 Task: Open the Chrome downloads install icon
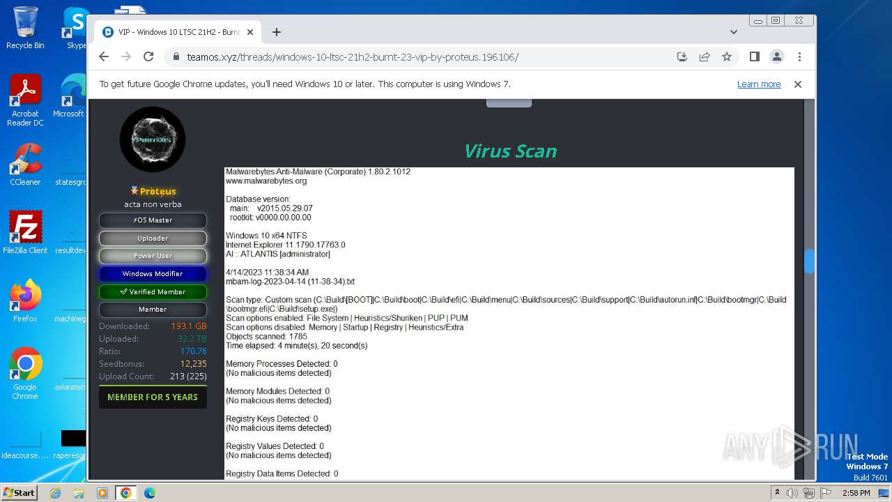(682, 57)
